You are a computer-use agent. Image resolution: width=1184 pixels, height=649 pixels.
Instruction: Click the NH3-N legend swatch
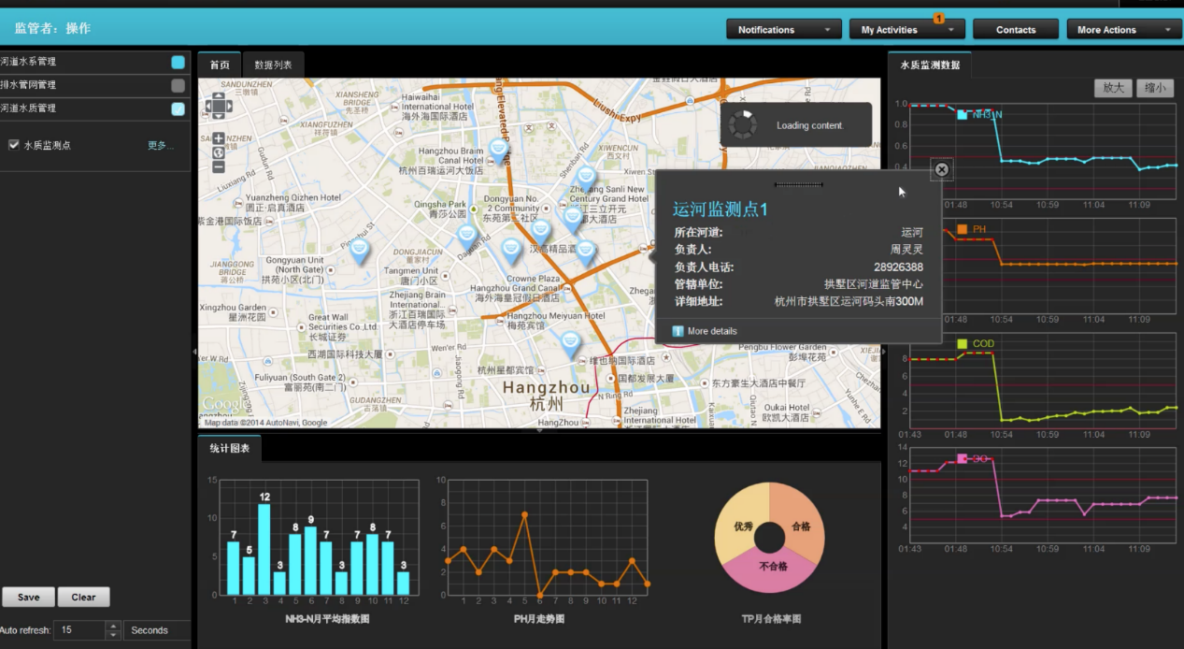point(963,114)
